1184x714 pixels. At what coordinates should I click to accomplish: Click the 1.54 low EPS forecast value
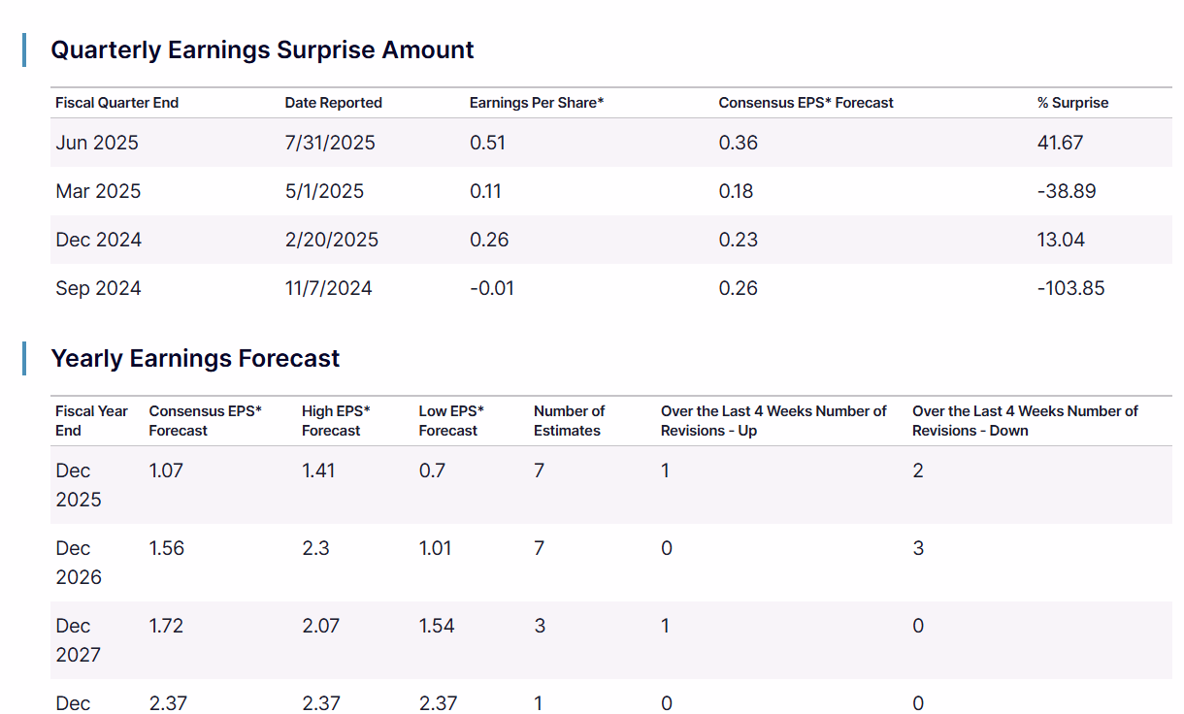click(437, 626)
